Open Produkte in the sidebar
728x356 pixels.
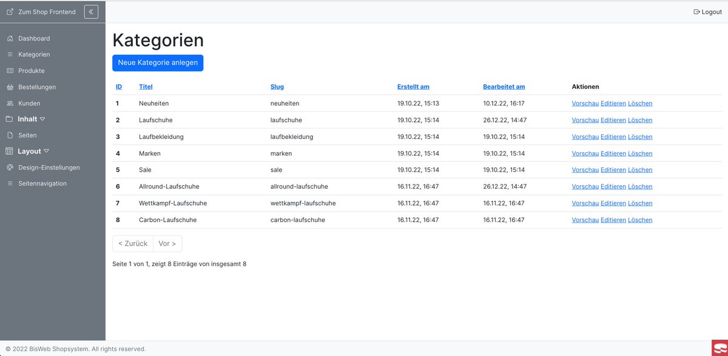click(x=32, y=71)
